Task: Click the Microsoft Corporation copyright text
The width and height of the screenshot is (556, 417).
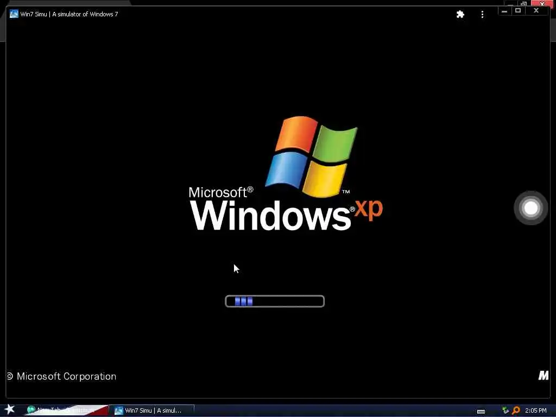Action: coord(62,376)
